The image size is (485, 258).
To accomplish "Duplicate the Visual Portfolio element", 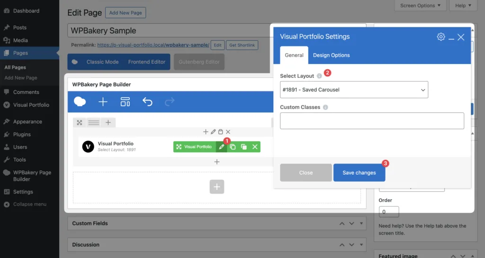I will click(x=244, y=147).
